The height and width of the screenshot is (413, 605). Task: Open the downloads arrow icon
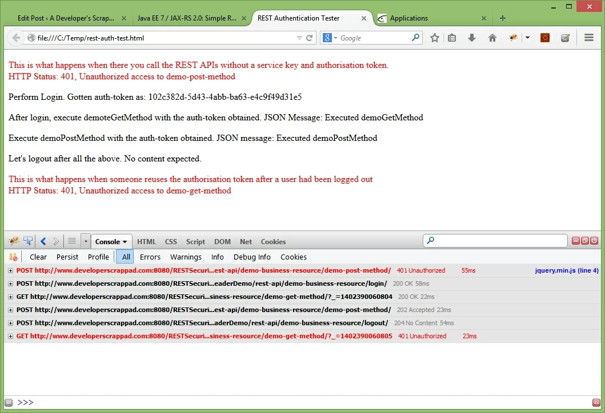(471, 38)
